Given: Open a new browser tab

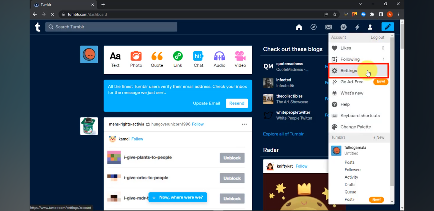Looking at the screenshot, I should coord(103,5).
